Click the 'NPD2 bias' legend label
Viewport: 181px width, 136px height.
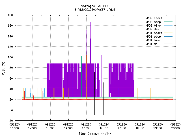(153, 25)
